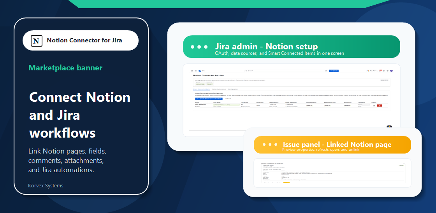Image resolution: width=436 pixels, height=213 pixels.
Task: Click ENABLED badge under Status Sync
Action: (347, 105)
